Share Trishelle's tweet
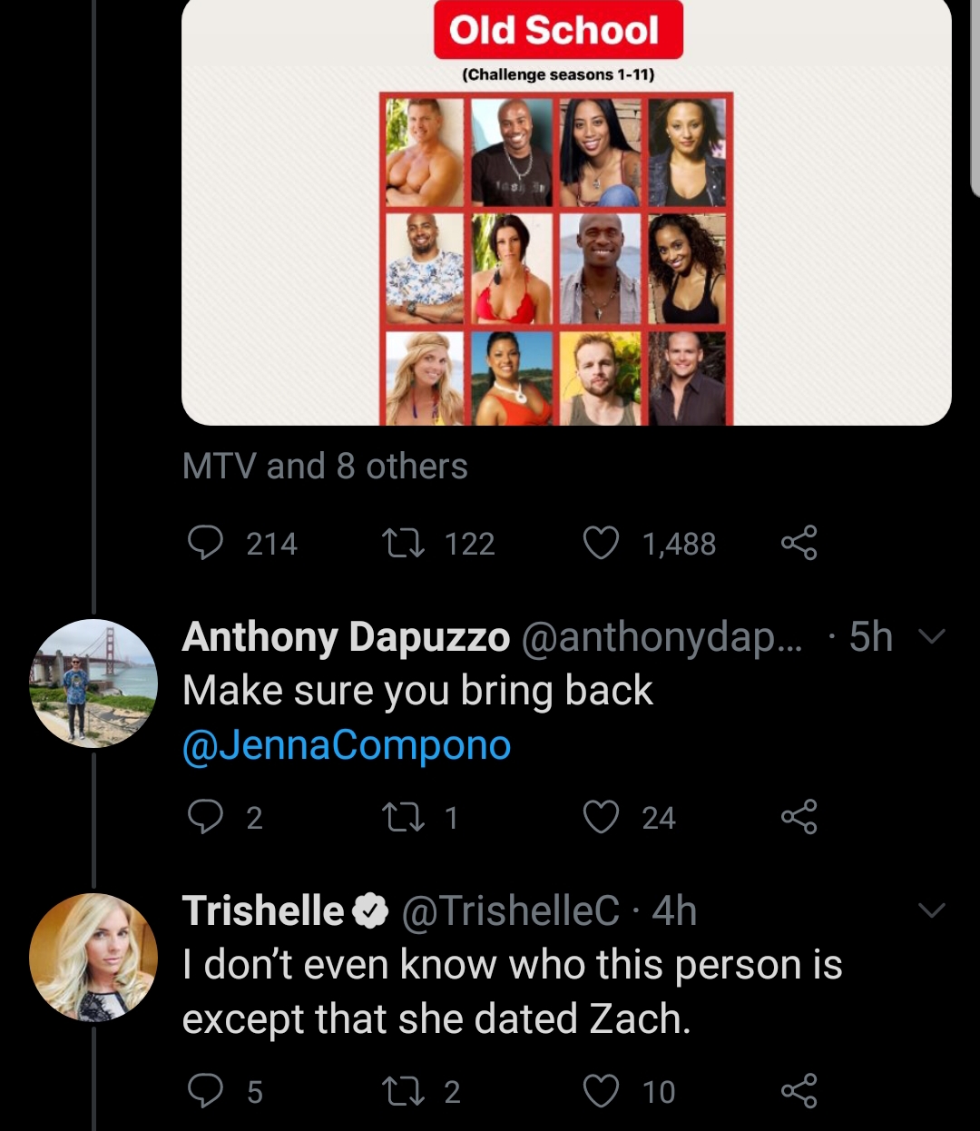Viewport: 980px width, 1131px height. tap(799, 1090)
